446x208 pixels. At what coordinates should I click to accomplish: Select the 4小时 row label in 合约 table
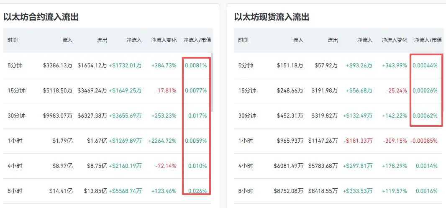coord(15,166)
